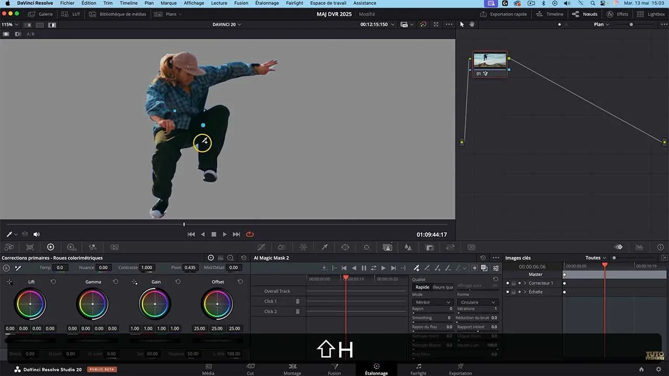Screen dimensions: 669x376
Task: Reset the AI Magic Mask 2 palette
Action: click(483, 258)
